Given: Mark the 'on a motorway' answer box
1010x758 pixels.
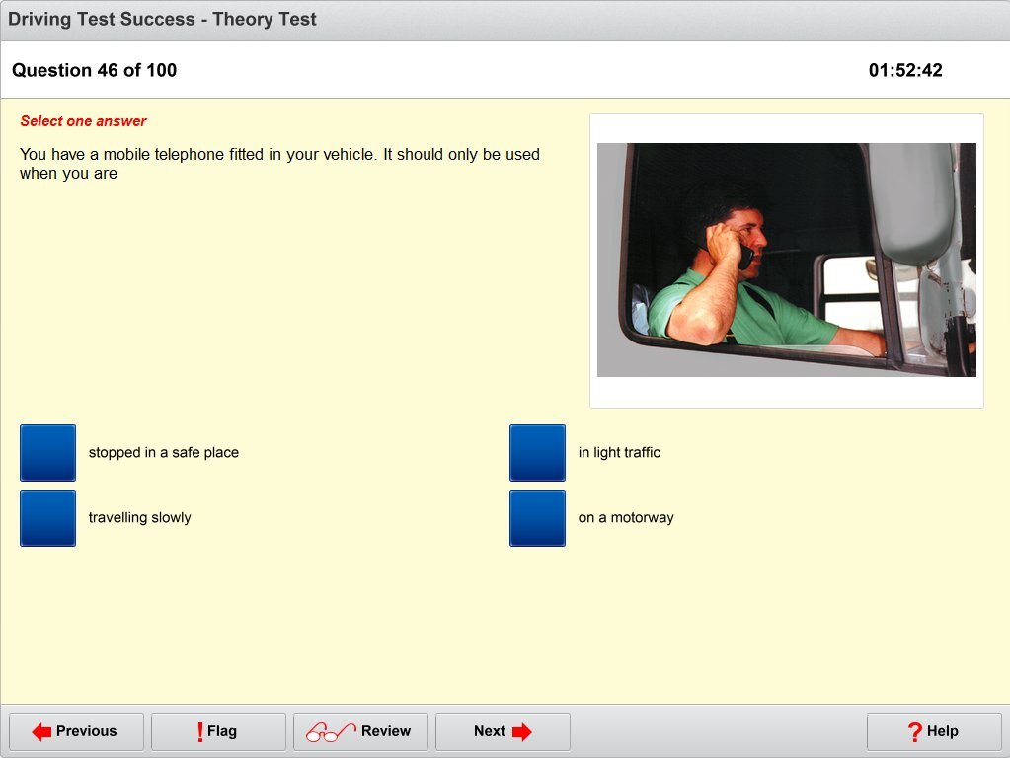Looking at the screenshot, I should (x=537, y=518).
